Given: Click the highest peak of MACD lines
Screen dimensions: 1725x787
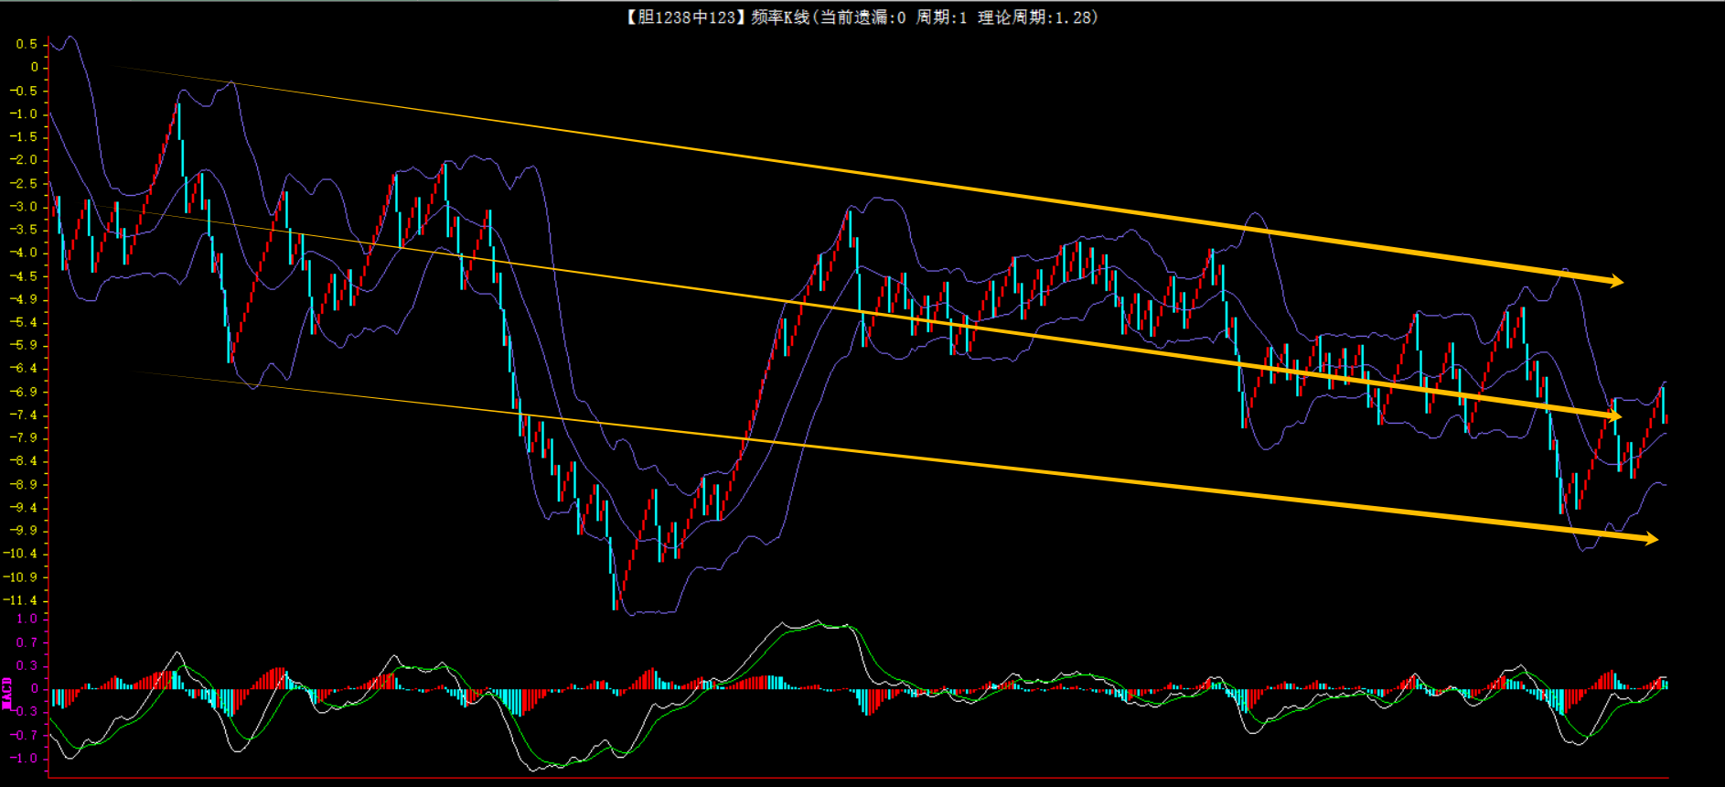Looking at the screenshot, I should click(817, 621).
